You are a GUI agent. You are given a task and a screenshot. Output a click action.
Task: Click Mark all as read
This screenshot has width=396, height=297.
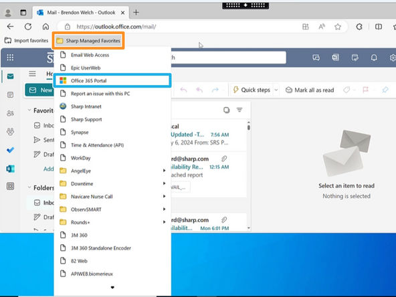click(x=310, y=90)
